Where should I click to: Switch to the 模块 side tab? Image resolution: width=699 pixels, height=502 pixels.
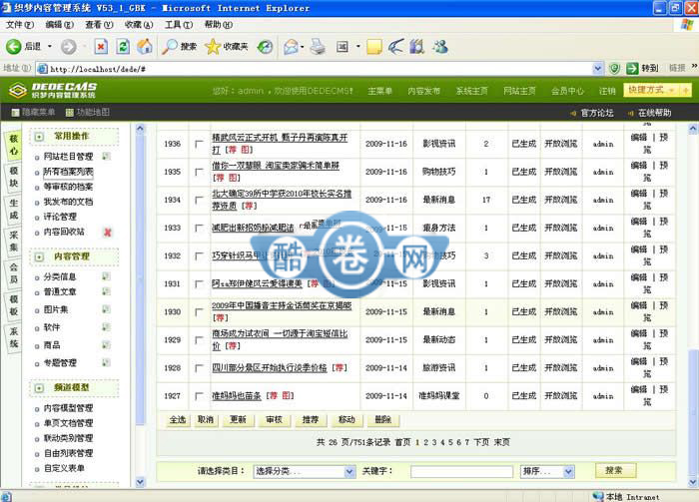pyautogui.click(x=13, y=177)
